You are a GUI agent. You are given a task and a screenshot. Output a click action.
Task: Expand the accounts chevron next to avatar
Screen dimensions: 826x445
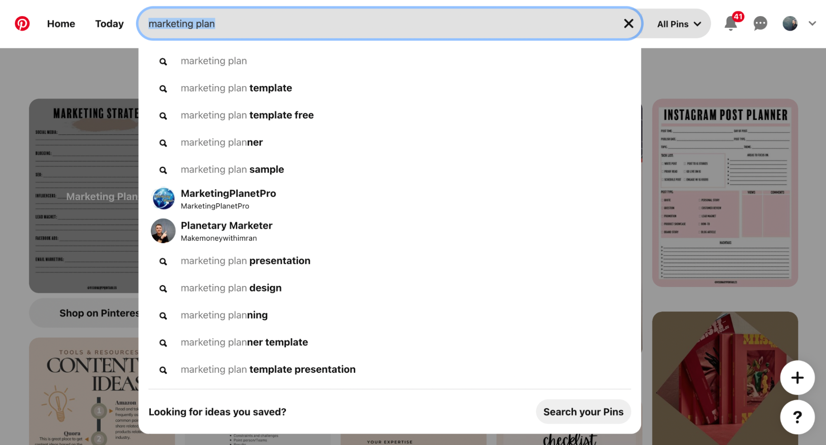pos(812,24)
